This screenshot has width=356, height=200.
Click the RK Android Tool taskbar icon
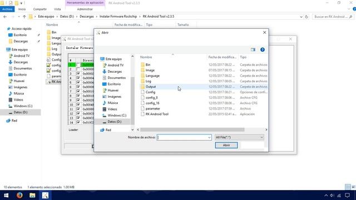(45, 195)
